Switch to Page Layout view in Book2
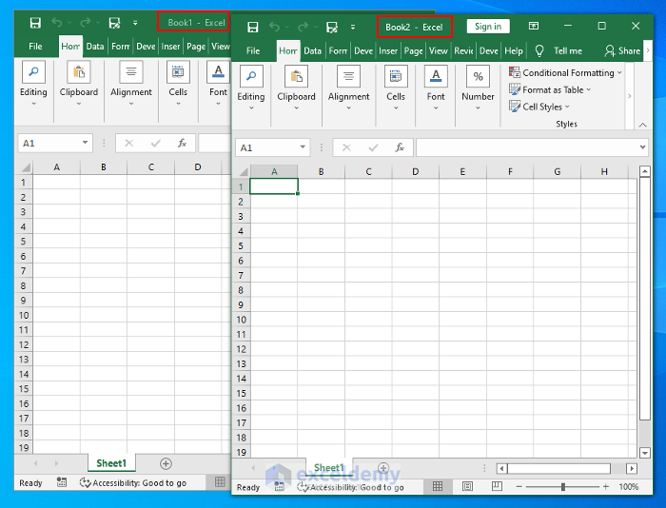 pyautogui.click(x=467, y=486)
